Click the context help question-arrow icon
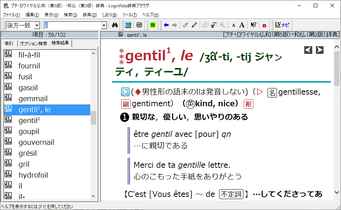The height and width of the screenshot is (210, 341). tap(254, 25)
